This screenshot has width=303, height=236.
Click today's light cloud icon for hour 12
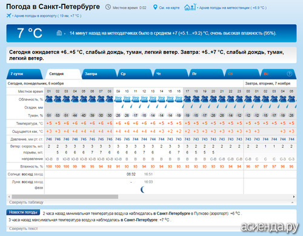pyautogui.click(x=144, y=99)
